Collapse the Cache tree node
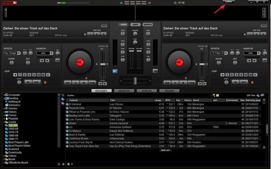Viewport: 271px width, 169px height. (x=4, y=122)
